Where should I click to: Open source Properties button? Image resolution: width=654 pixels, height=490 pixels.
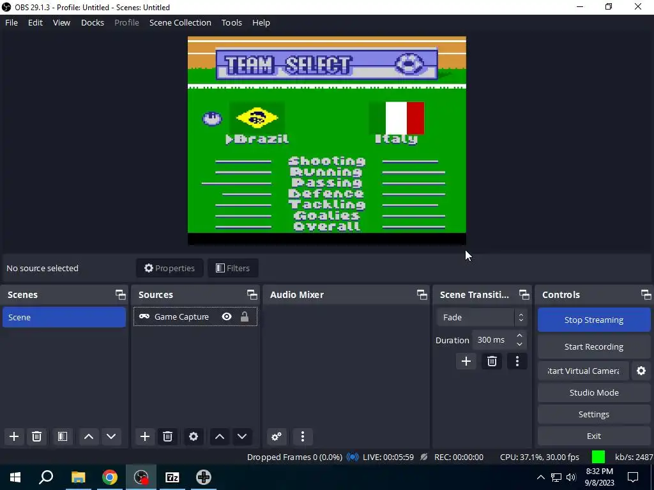[169, 268]
